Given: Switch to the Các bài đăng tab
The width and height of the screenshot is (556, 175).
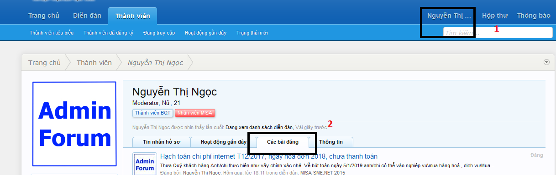Looking at the screenshot, I should (283, 142).
